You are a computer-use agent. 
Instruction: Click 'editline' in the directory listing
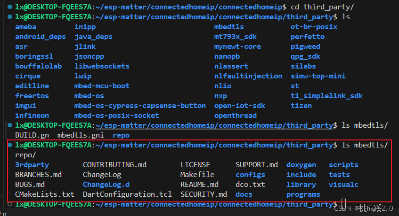point(32,86)
